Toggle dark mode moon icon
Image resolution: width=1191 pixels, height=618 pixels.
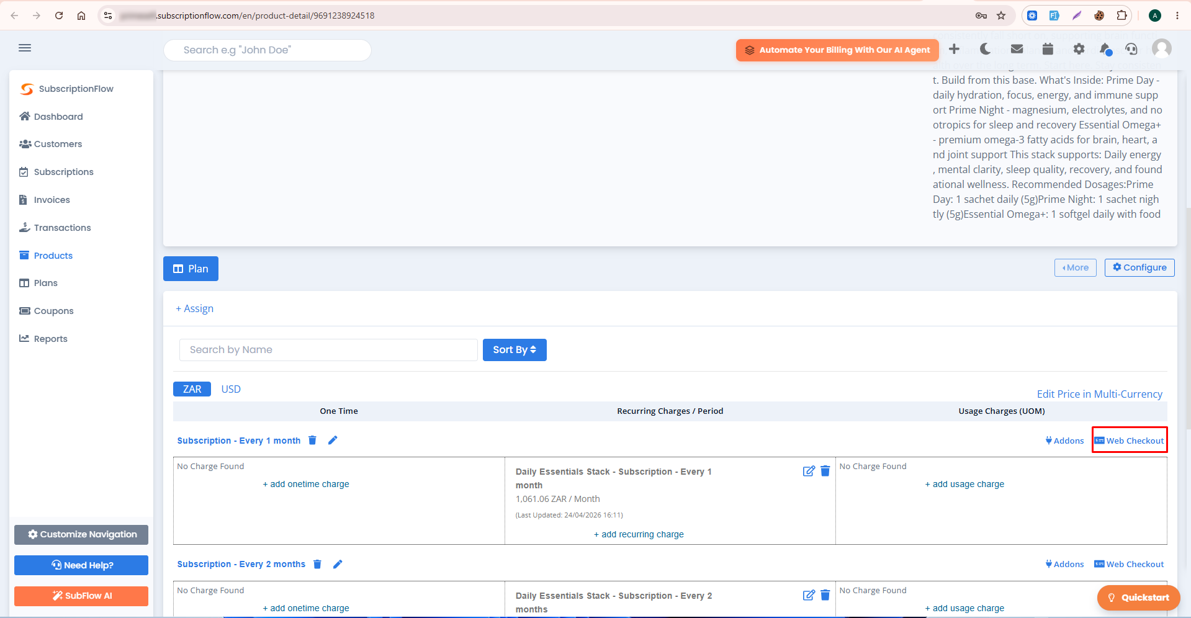986,49
